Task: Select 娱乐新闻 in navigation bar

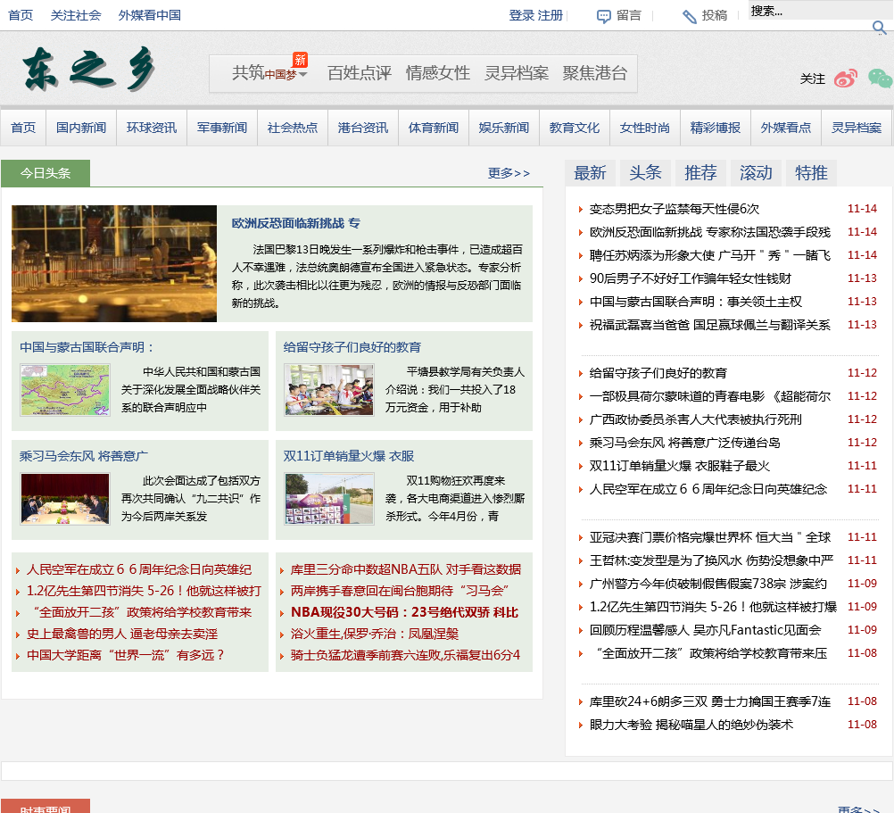Action: [504, 128]
